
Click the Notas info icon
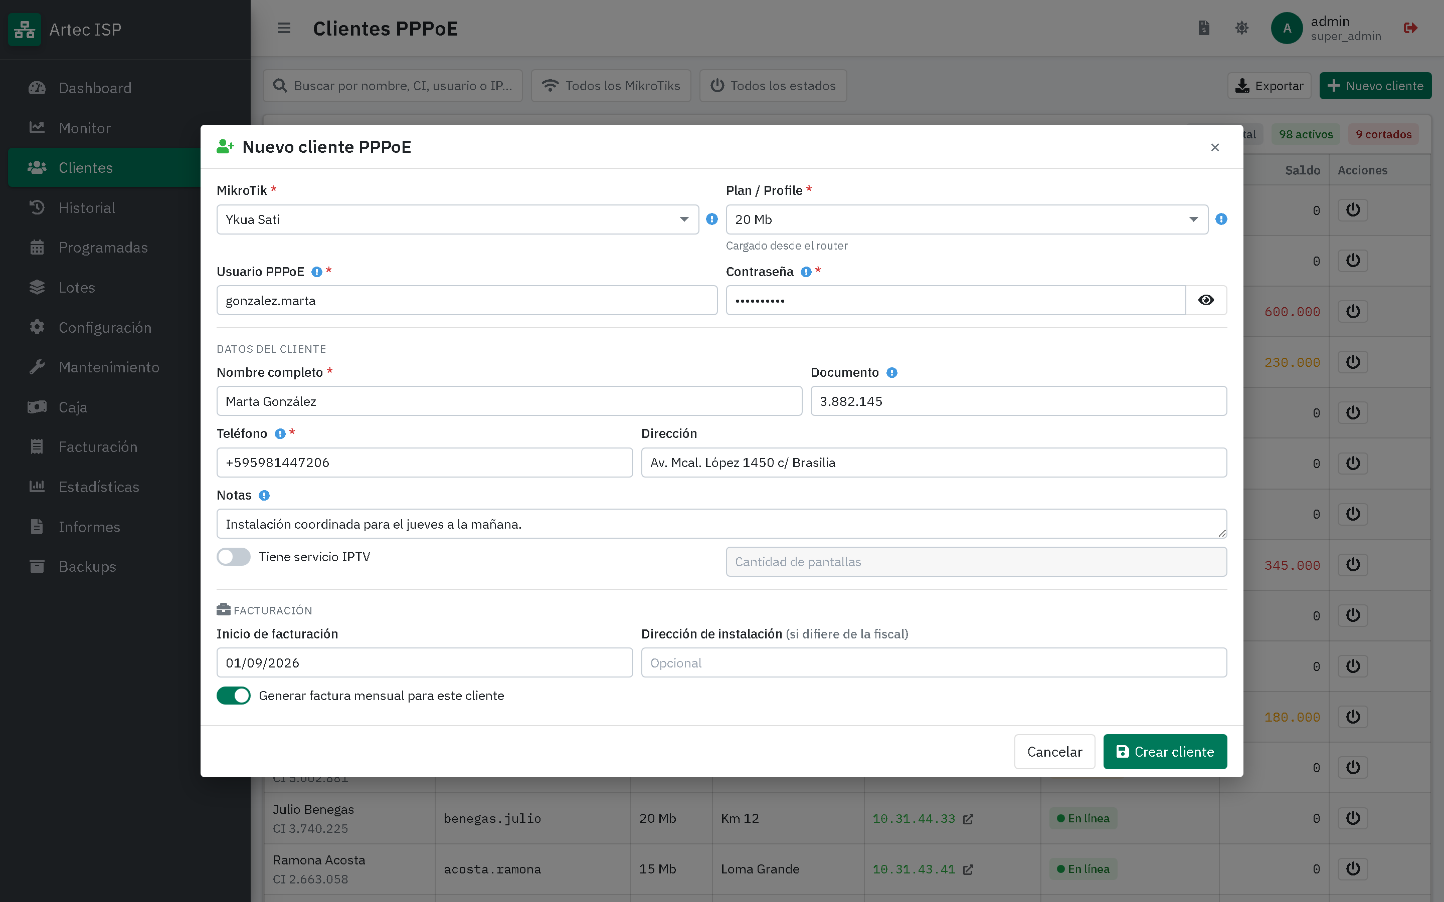pos(264,496)
